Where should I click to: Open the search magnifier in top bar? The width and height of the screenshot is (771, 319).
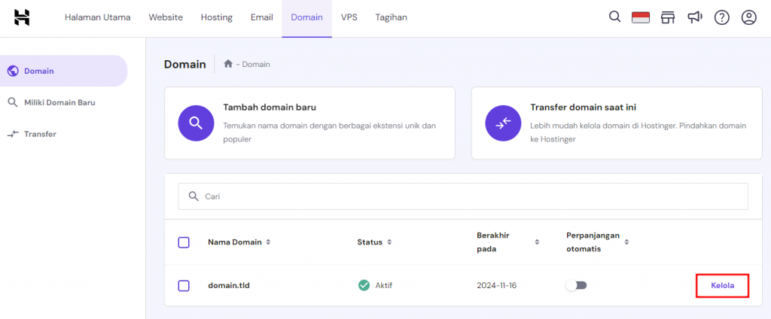point(614,17)
